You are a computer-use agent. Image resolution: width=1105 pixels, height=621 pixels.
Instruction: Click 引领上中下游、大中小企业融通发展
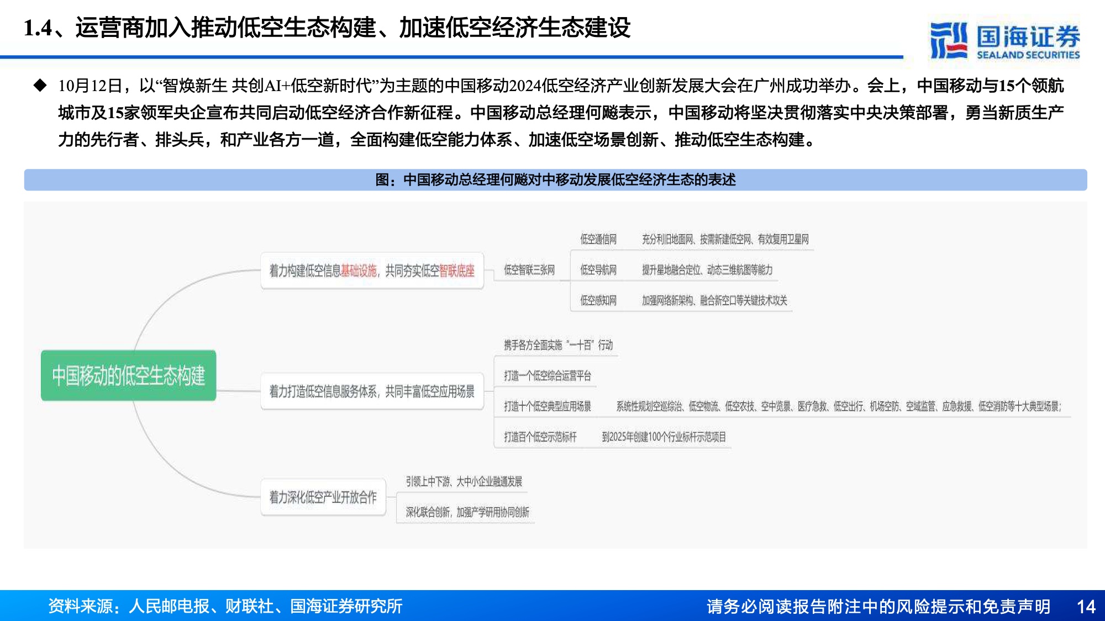(x=464, y=481)
